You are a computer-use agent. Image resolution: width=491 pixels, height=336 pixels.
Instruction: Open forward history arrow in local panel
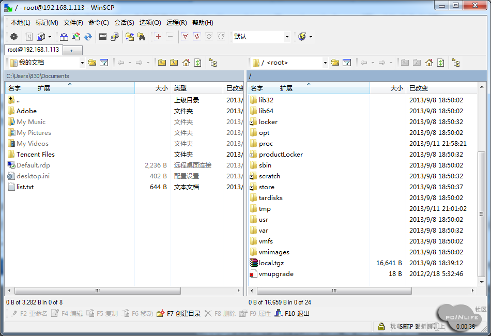(148, 63)
